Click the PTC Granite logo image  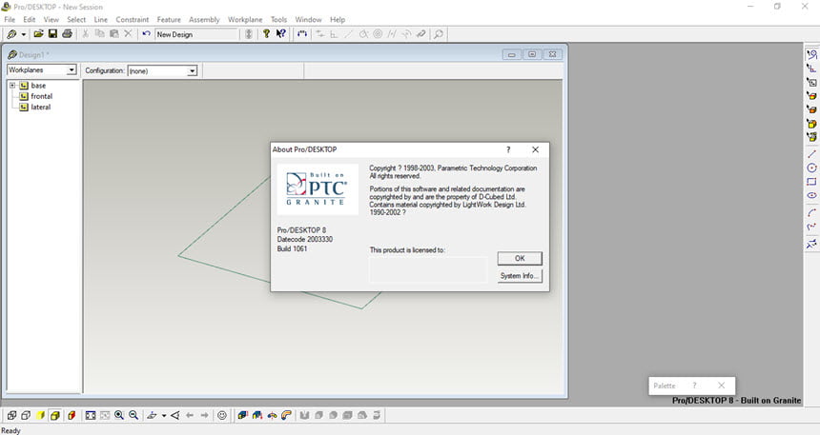click(x=318, y=189)
